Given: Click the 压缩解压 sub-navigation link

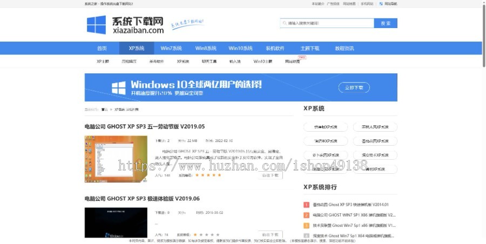Looking at the screenshot, I should (x=129, y=62).
